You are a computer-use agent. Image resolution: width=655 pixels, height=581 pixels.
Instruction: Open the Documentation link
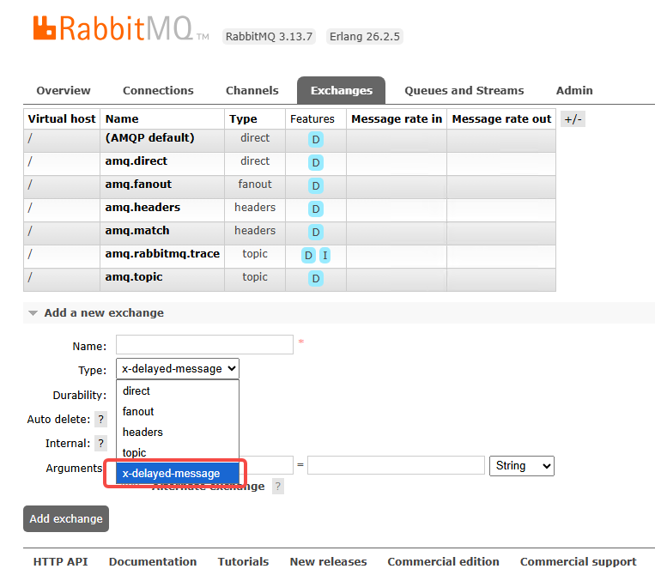click(153, 562)
